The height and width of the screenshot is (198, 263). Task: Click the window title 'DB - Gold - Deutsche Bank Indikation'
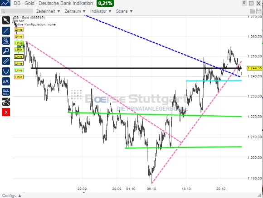tap(53, 3)
